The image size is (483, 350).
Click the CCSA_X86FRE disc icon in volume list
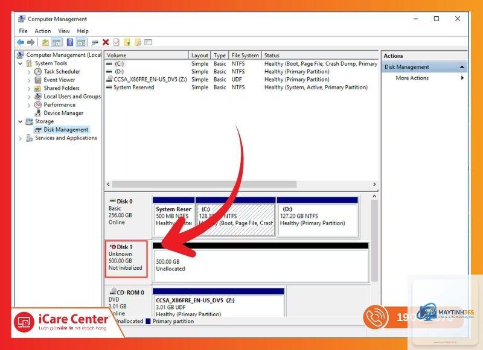click(x=109, y=79)
